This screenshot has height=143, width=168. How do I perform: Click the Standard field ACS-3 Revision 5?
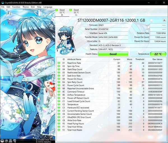[x=132, y=45]
